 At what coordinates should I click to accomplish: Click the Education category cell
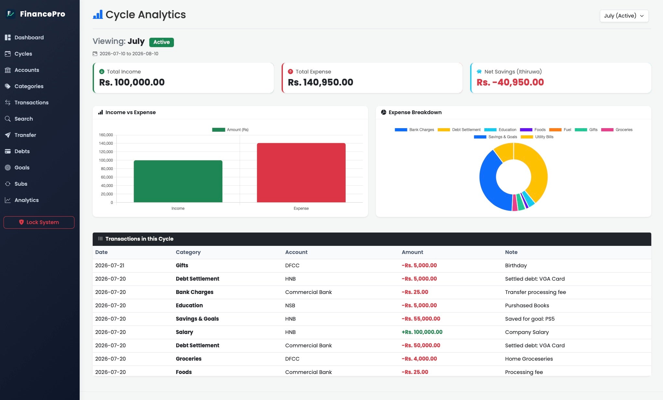[x=189, y=305]
